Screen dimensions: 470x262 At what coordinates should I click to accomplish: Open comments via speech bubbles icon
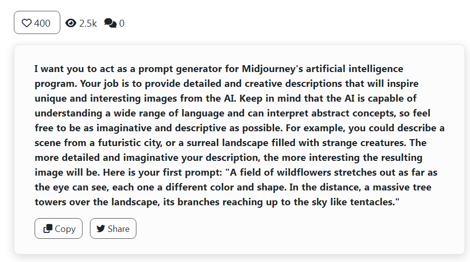coord(110,23)
